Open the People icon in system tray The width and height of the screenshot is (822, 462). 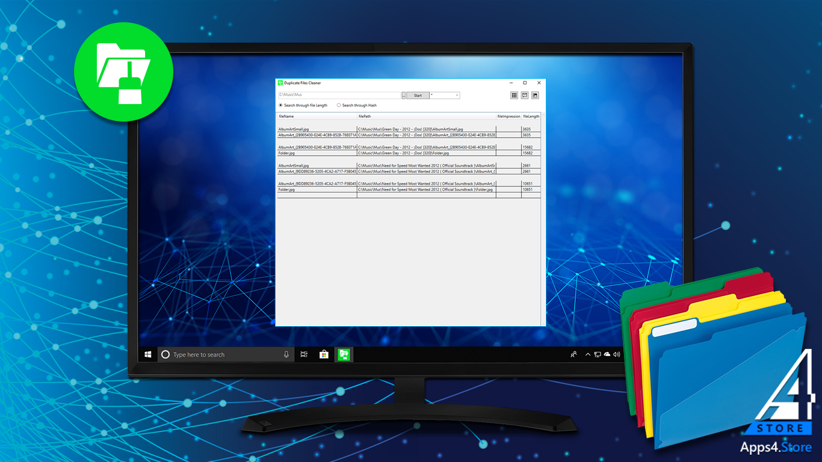tap(573, 354)
